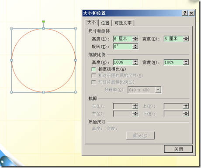
Task: Click the green rotation handle above circle
Action: [x=43, y=22]
